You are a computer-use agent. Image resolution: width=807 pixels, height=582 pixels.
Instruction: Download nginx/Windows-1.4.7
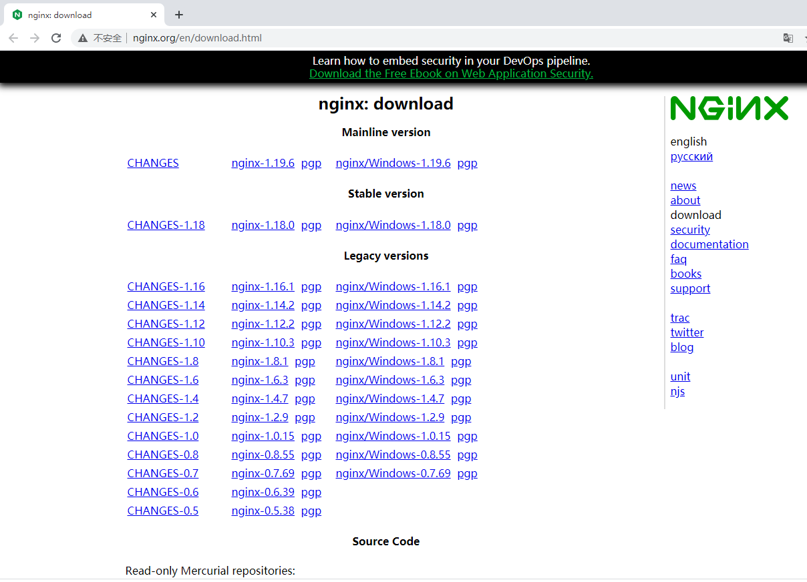(389, 398)
